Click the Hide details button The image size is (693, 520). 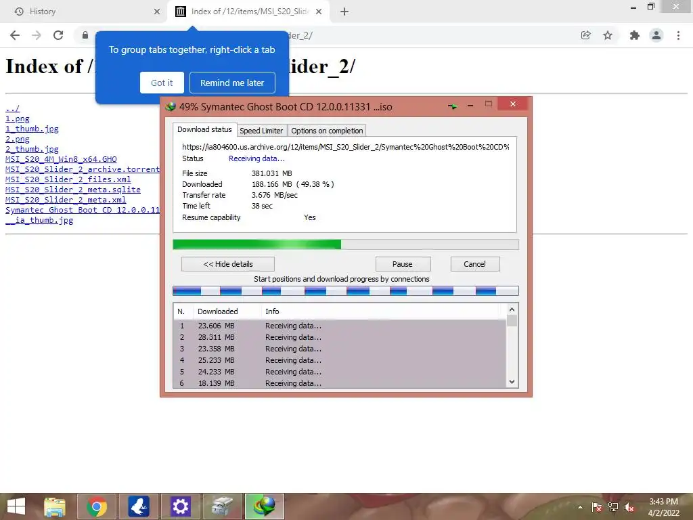[227, 264]
